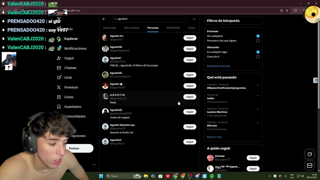Image resolution: width=320 pixels, height=180 pixels.
Task: Open more options for MasterChefCelebrityArgentina trend
Action: 258,85
